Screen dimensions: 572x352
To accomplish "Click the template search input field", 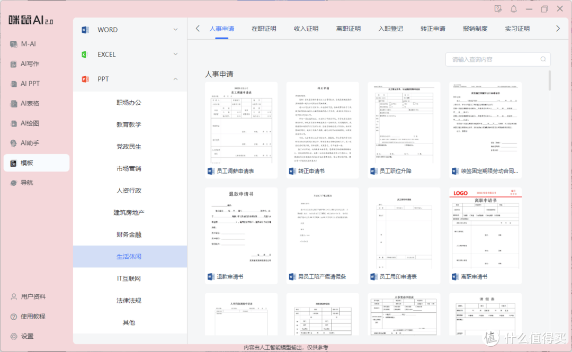I will (x=493, y=59).
